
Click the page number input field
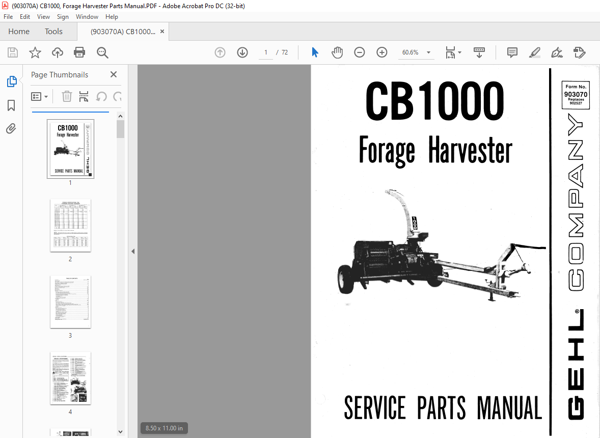266,52
